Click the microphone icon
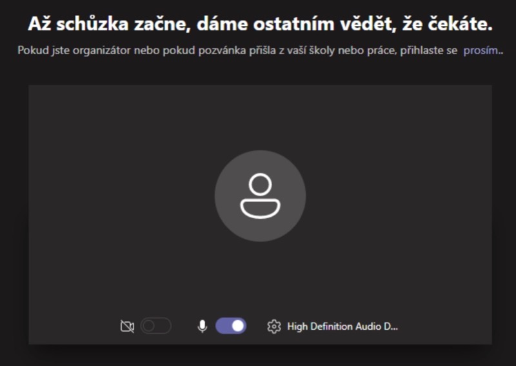This screenshot has width=516, height=366. (203, 327)
